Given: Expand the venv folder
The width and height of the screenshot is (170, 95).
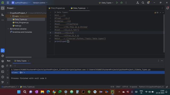Looking at the screenshot, I should pyautogui.click(x=11, y=16).
